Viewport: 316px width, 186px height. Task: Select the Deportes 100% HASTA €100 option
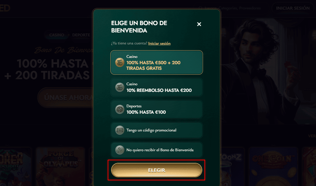point(157,109)
